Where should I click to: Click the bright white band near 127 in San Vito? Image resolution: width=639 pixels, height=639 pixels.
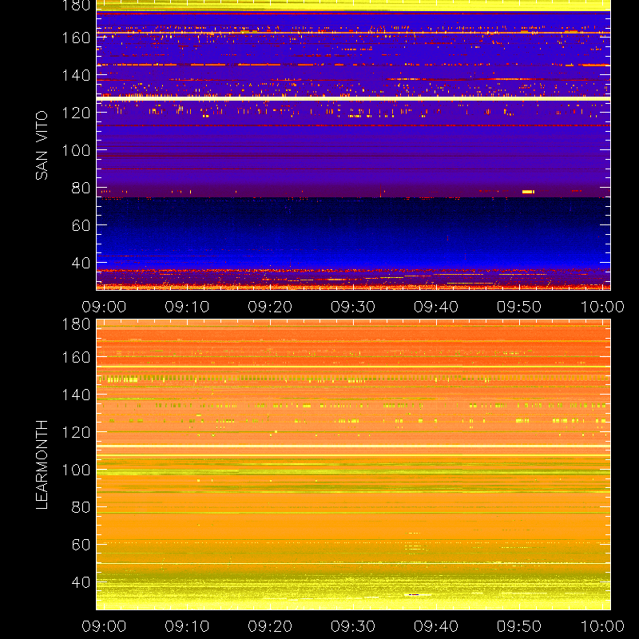pos(353,98)
